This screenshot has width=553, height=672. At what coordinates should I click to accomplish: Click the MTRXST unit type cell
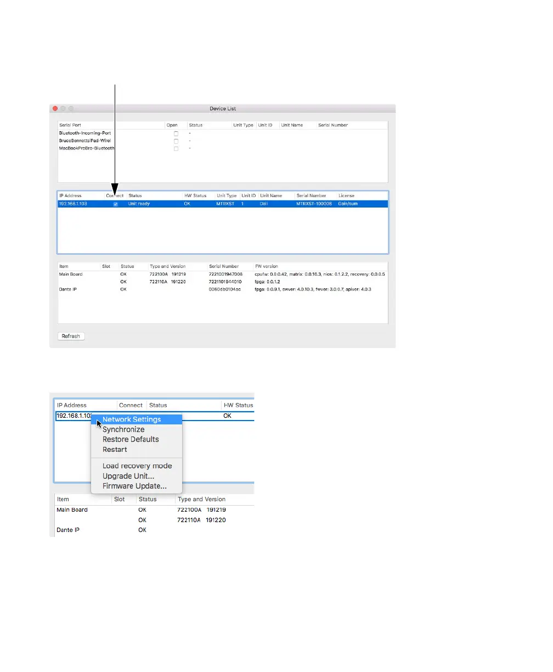pyautogui.click(x=225, y=204)
